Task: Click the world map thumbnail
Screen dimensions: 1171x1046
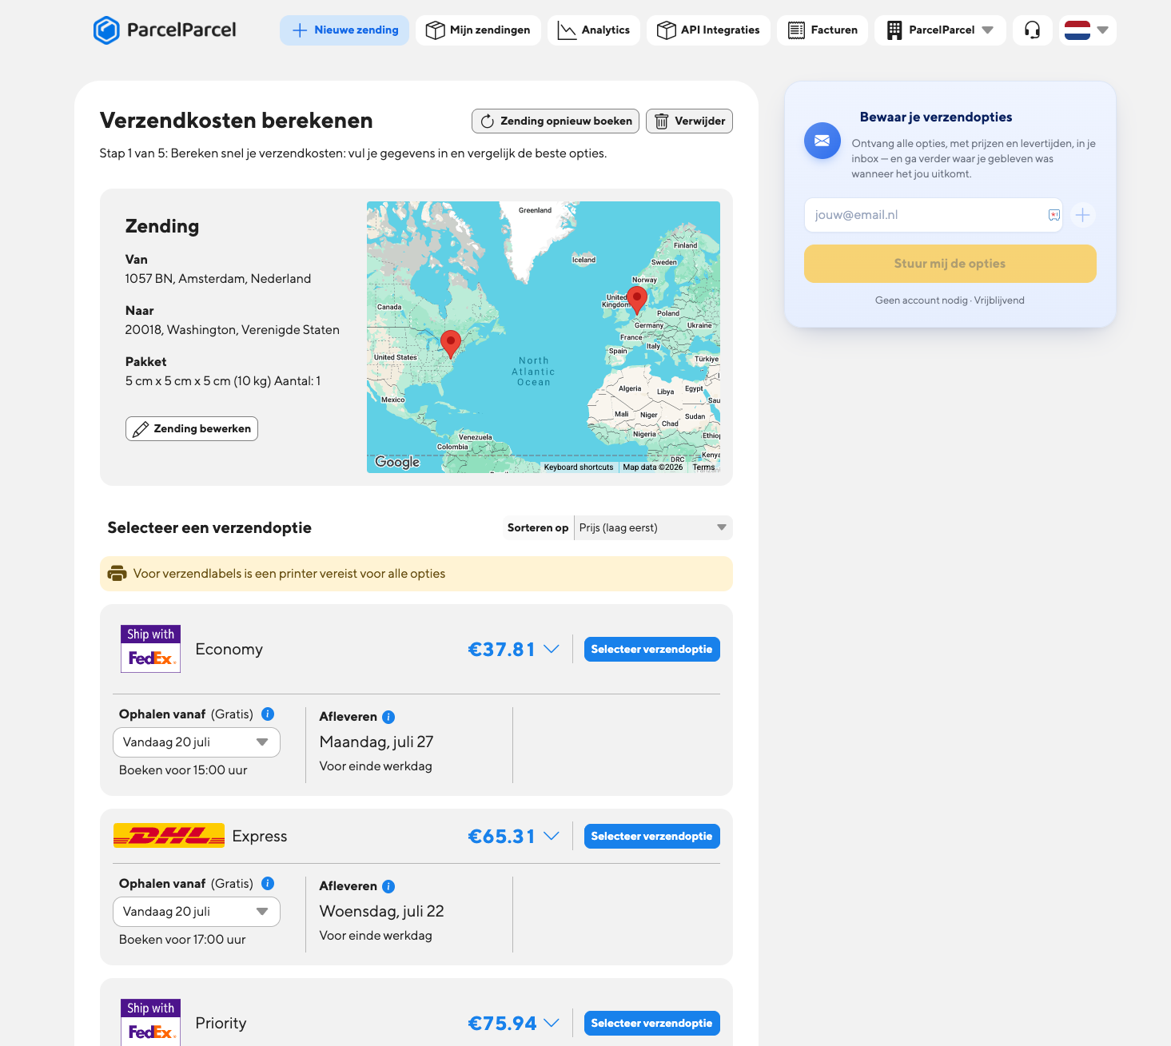Action: [544, 337]
